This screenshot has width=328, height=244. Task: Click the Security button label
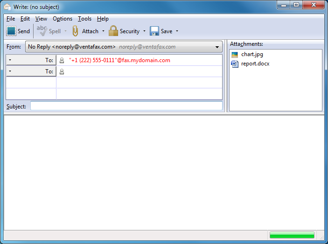click(x=130, y=31)
